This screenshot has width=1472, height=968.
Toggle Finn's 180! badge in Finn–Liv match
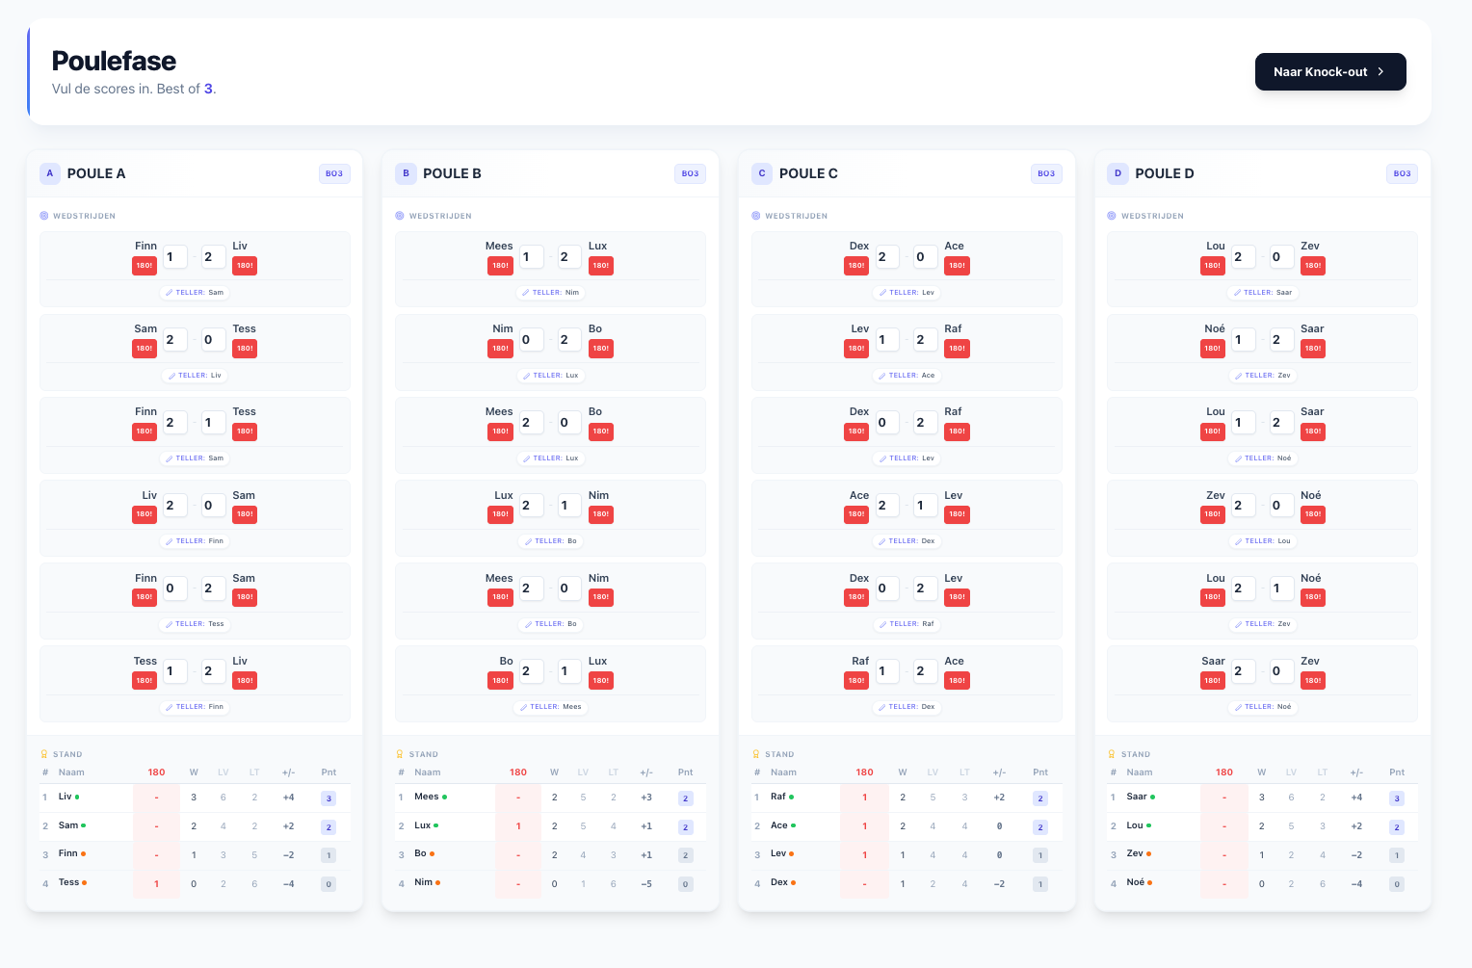tap(145, 266)
